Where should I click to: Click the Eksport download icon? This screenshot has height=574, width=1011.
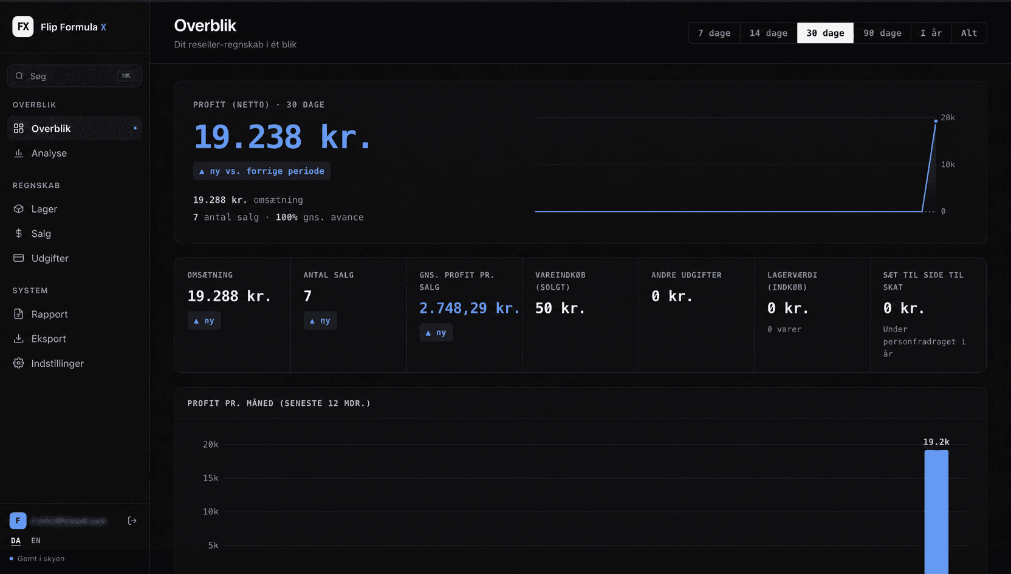click(x=19, y=338)
